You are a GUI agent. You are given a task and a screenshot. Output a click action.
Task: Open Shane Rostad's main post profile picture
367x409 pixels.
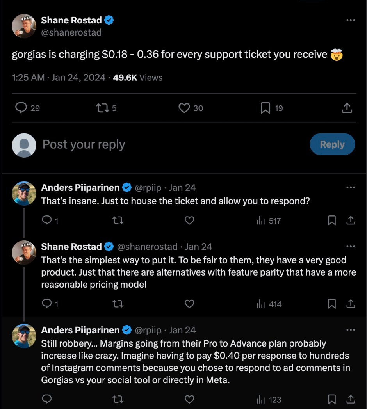[24, 26]
